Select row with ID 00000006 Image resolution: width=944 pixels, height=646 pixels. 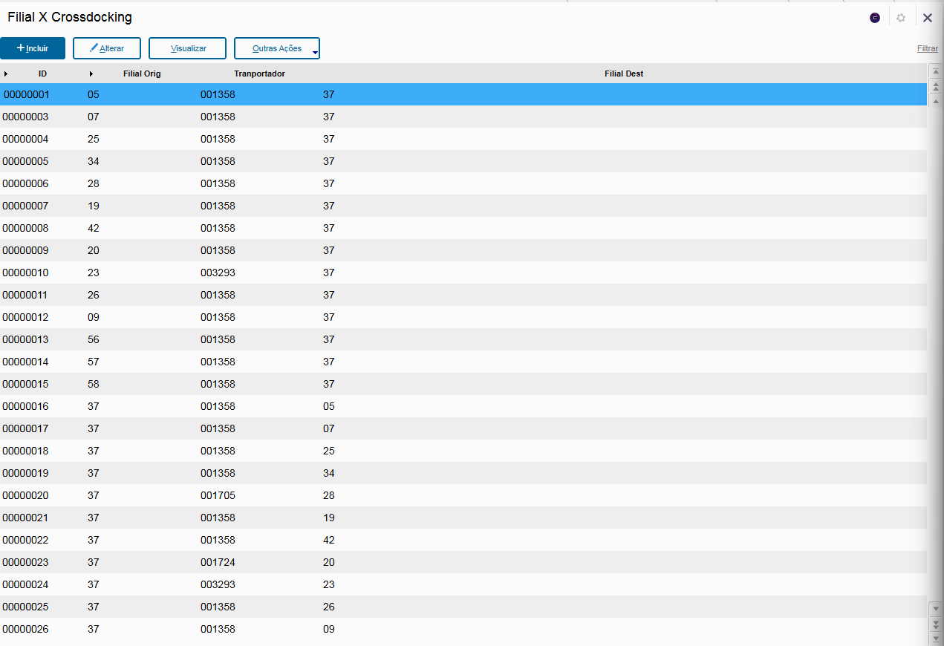click(x=463, y=183)
